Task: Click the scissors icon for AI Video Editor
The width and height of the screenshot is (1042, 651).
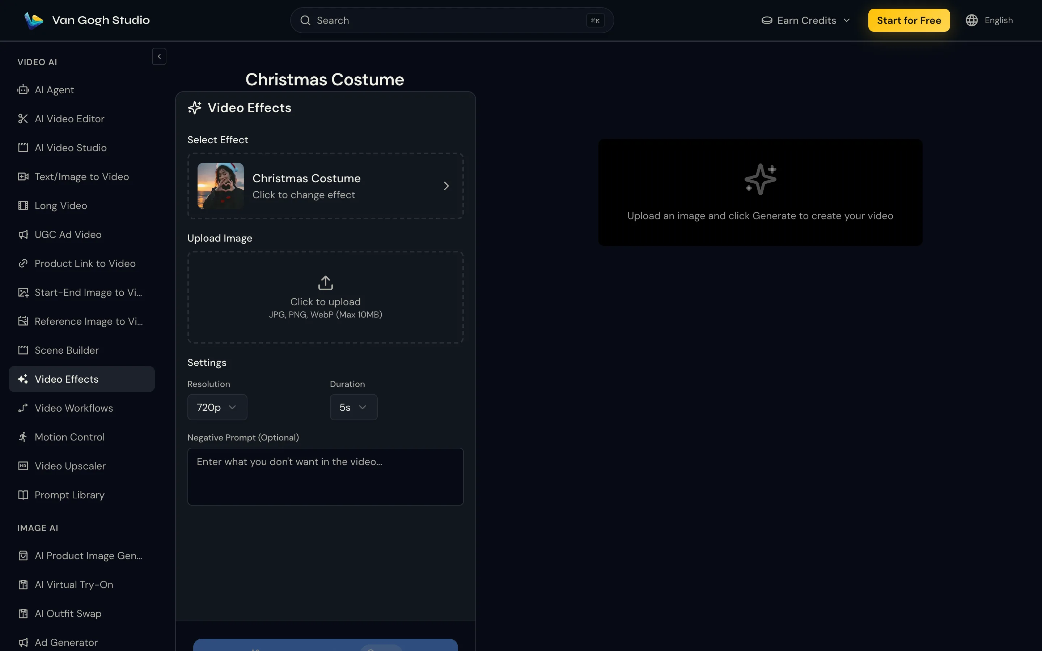Action: click(23, 119)
